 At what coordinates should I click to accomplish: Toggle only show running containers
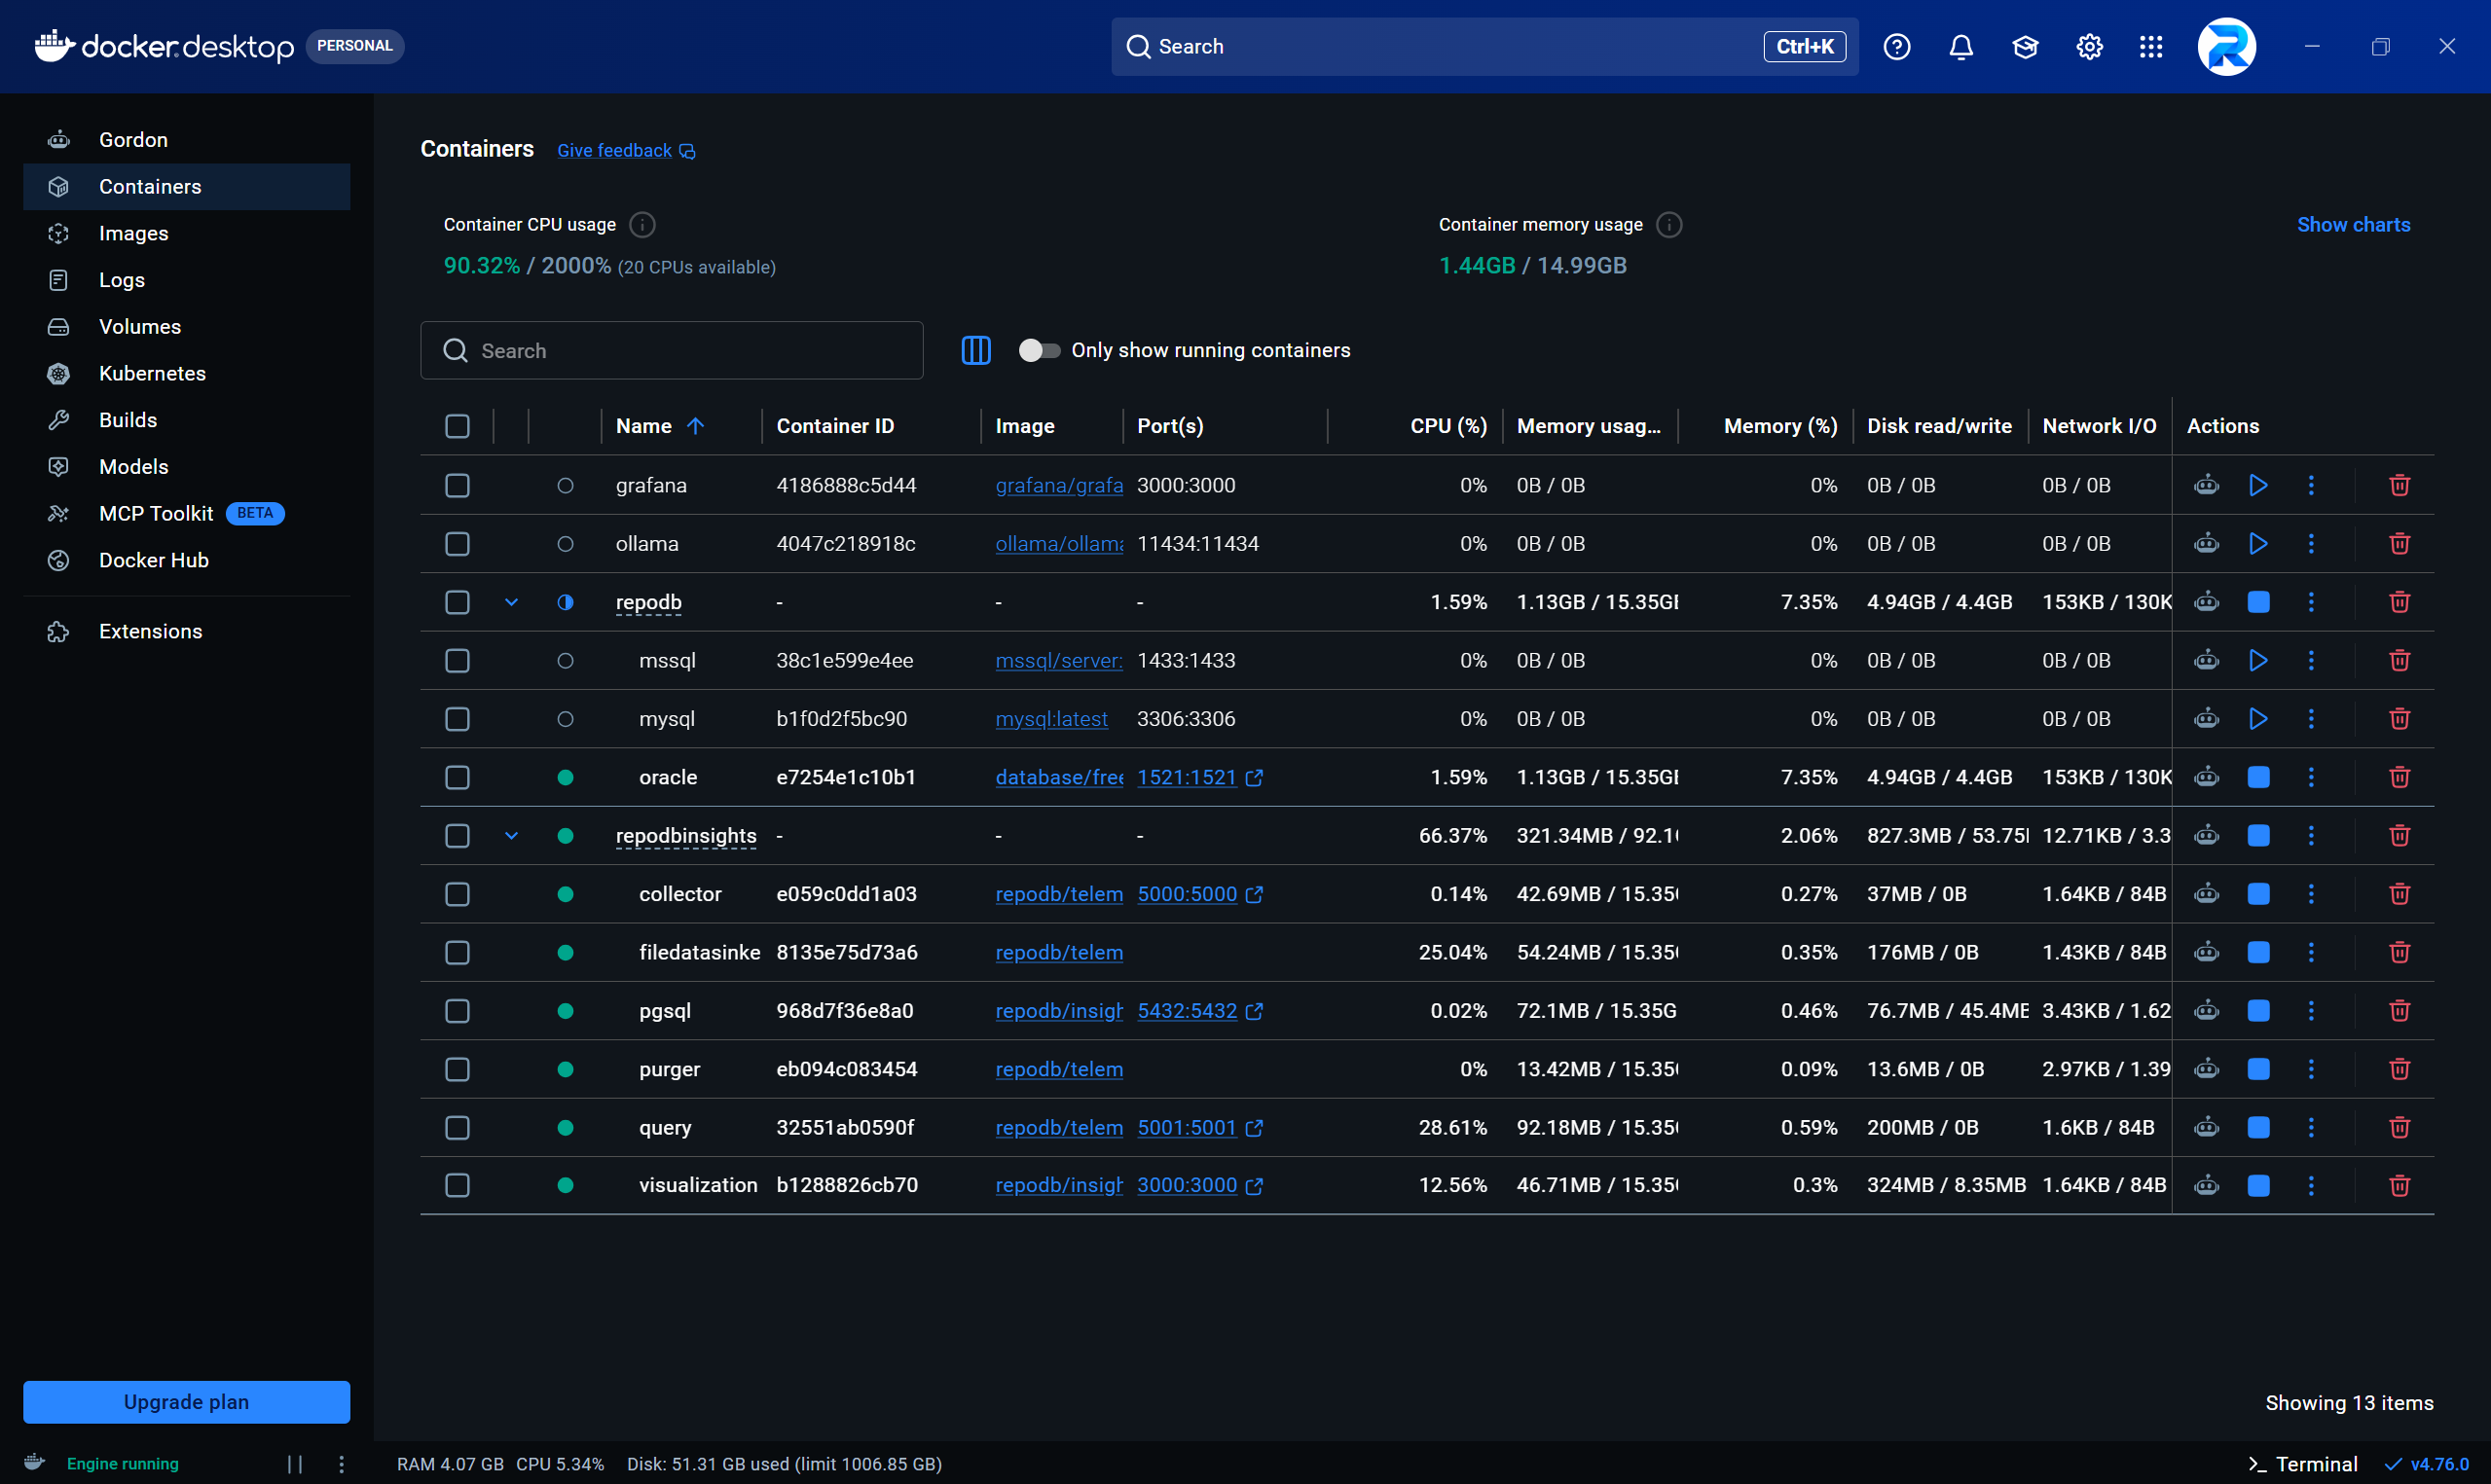(x=1038, y=350)
